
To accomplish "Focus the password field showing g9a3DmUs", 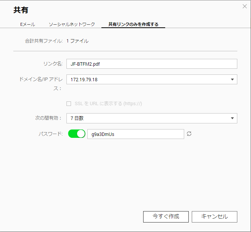I will [x=136, y=134].
